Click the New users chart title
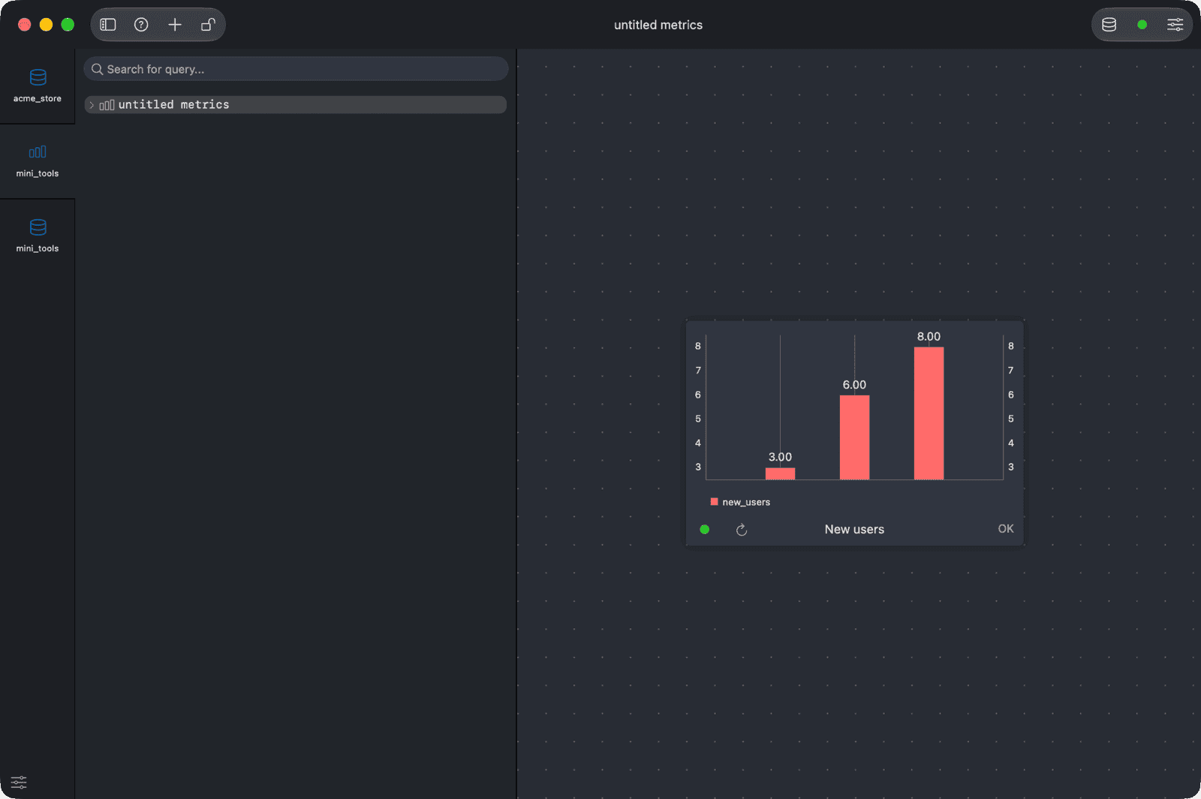The image size is (1201, 799). click(854, 529)
